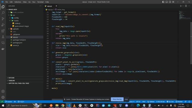
Task: Collapse the JUPYTER CELL TAGS section
Action: pos(25,83)
